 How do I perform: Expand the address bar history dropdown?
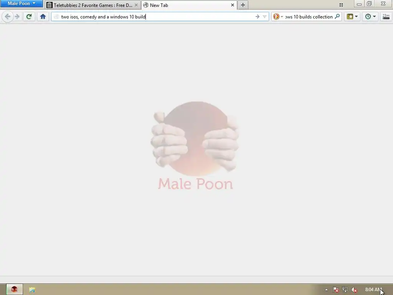coord(264,17)
